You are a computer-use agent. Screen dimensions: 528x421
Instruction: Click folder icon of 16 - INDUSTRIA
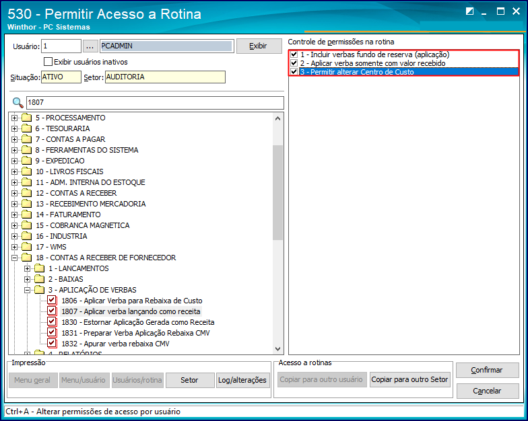point(27,236)
